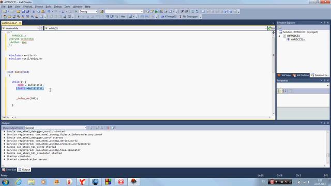
Task: Close the Solution Explorer panel
Action: tap(328, 23)
